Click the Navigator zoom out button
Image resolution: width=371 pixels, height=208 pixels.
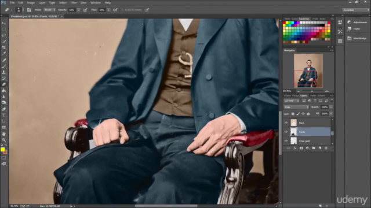pos(299,91)
